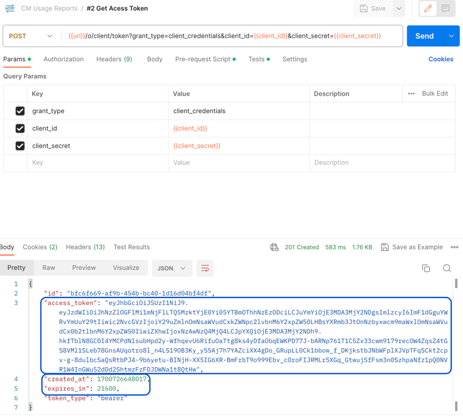Open the comments icon
463x416 pixels.
(x=445, y=8)
